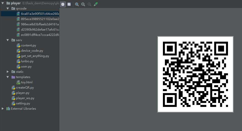
Task: Collapse the serv folder
Action: [x=8, y=40]
